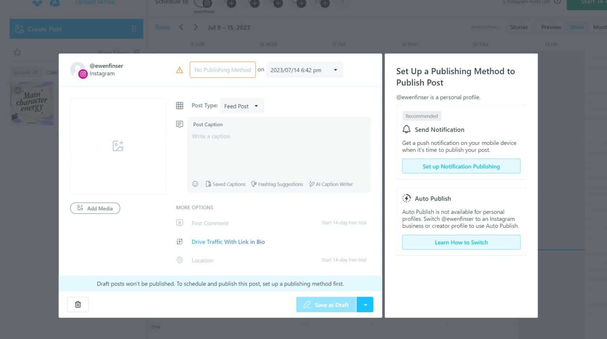607x339 pixels.
Task: Open Saved Captions
Action: [225, 184]
